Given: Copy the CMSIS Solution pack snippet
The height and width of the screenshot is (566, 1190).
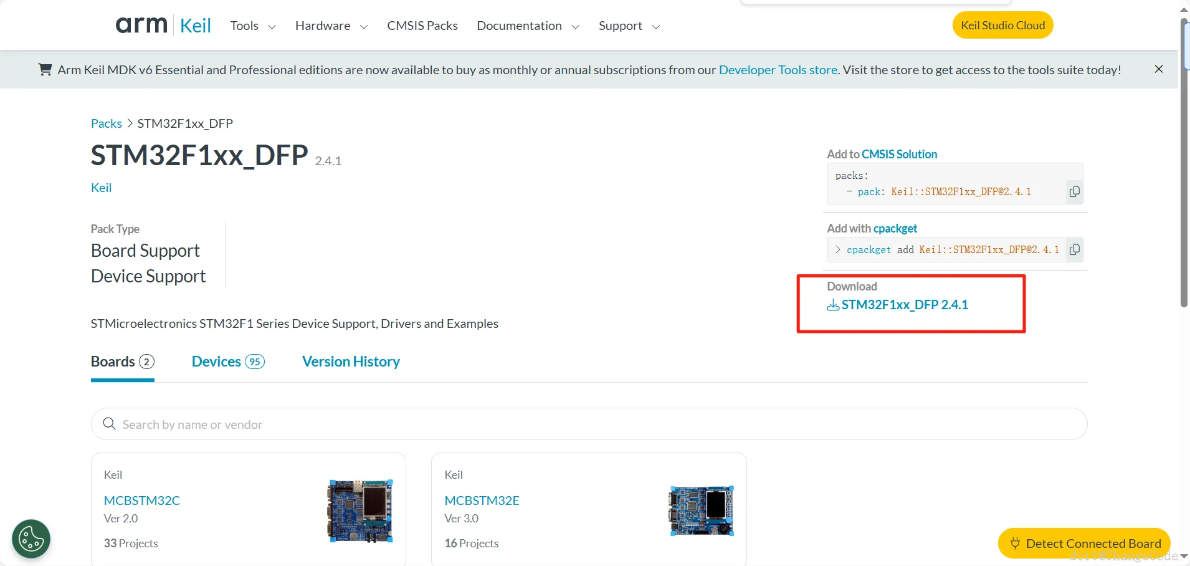Looking at the screenshot, I should pyautogui.click(x=1074, y=191).
